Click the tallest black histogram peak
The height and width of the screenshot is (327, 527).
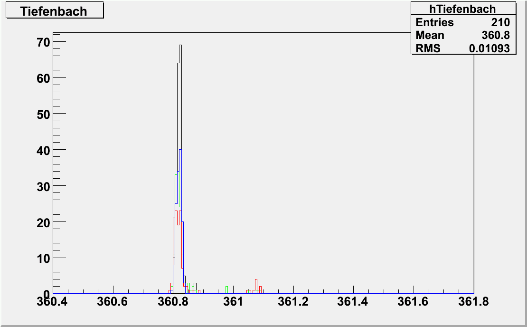click(x=180, y=46)
